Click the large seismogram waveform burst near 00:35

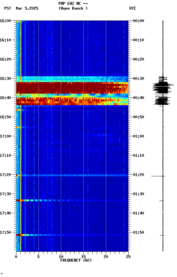[x=163, y=88]
